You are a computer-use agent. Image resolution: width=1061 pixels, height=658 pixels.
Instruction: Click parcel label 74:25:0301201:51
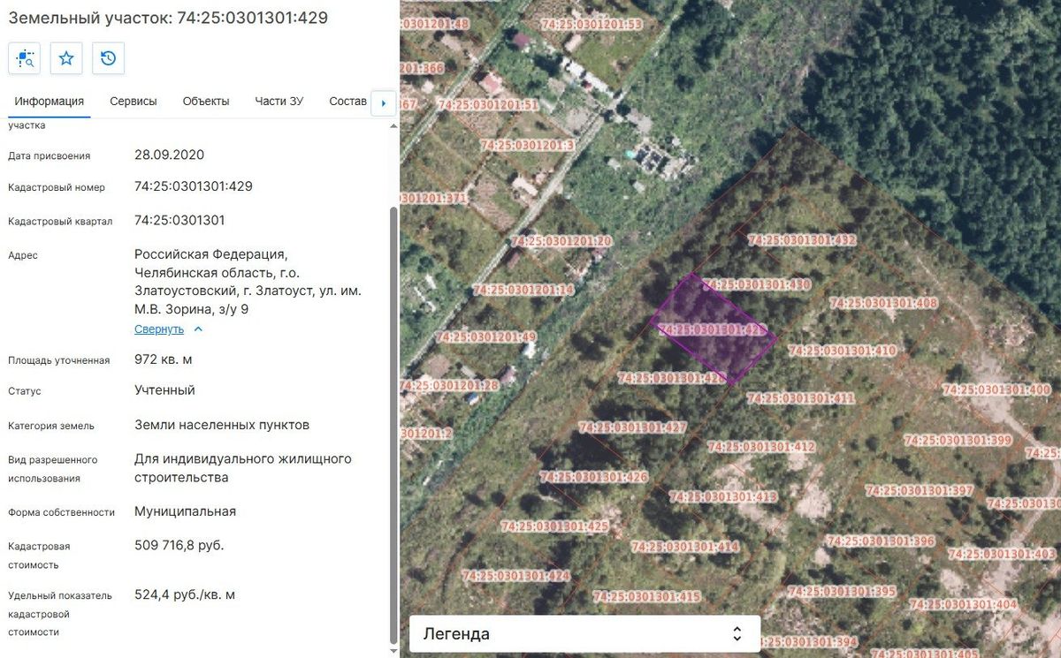point(489,105)
